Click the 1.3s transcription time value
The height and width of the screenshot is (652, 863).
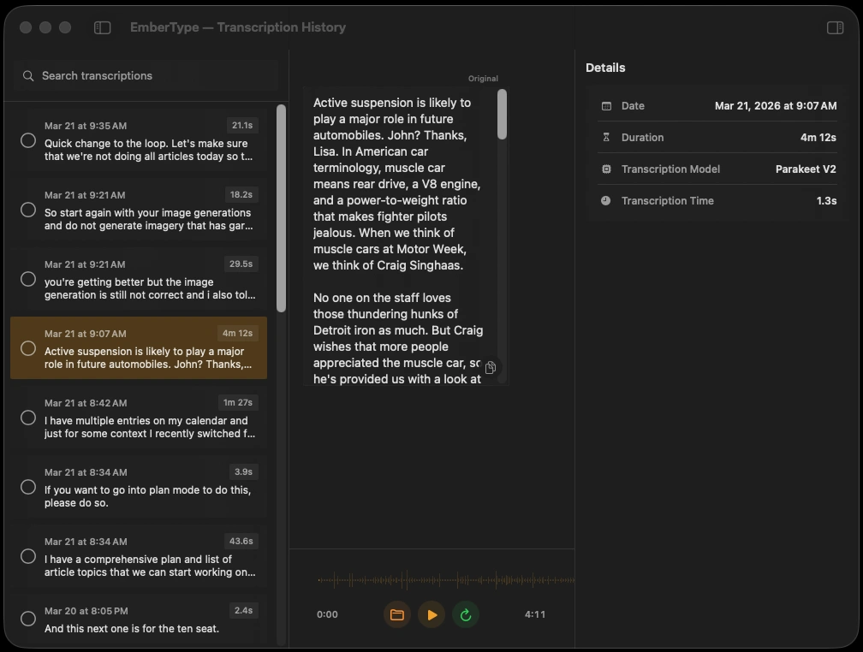pos(826,201)
